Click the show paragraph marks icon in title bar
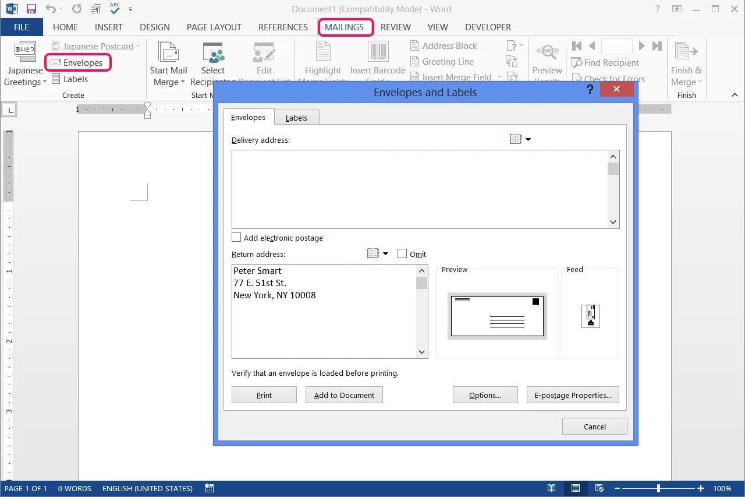This screenshot has width=745, height=497. (x=97, y=9)
